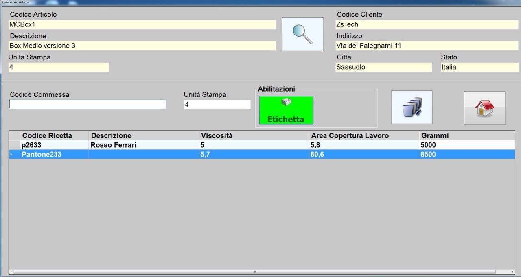Click the Codice Articolo field with MCBox1

coord(142,24)
